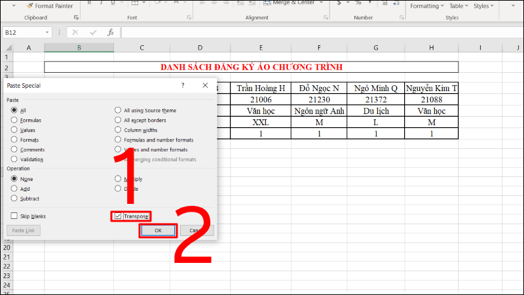Click the formula bar cancel X icon
The height and width of the screenshot is (295, 524).
[x=76, y=32]
